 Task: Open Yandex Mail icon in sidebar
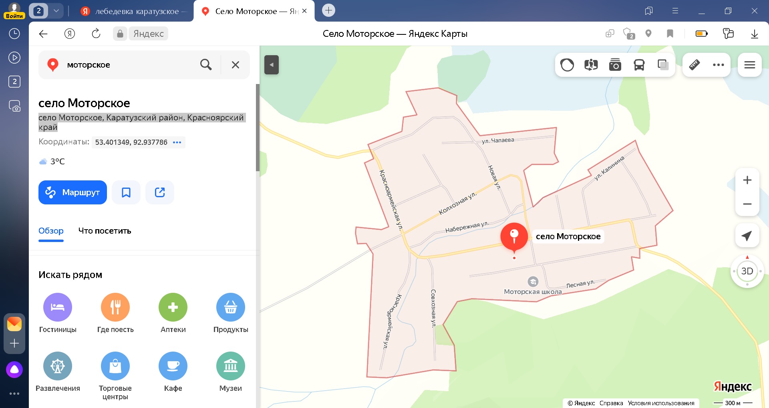(x=14, y=324)
